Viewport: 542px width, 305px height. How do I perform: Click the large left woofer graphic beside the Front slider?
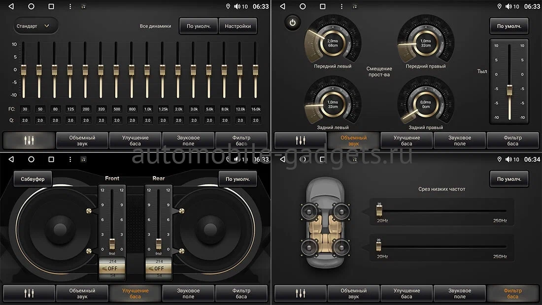pos(59,229)
